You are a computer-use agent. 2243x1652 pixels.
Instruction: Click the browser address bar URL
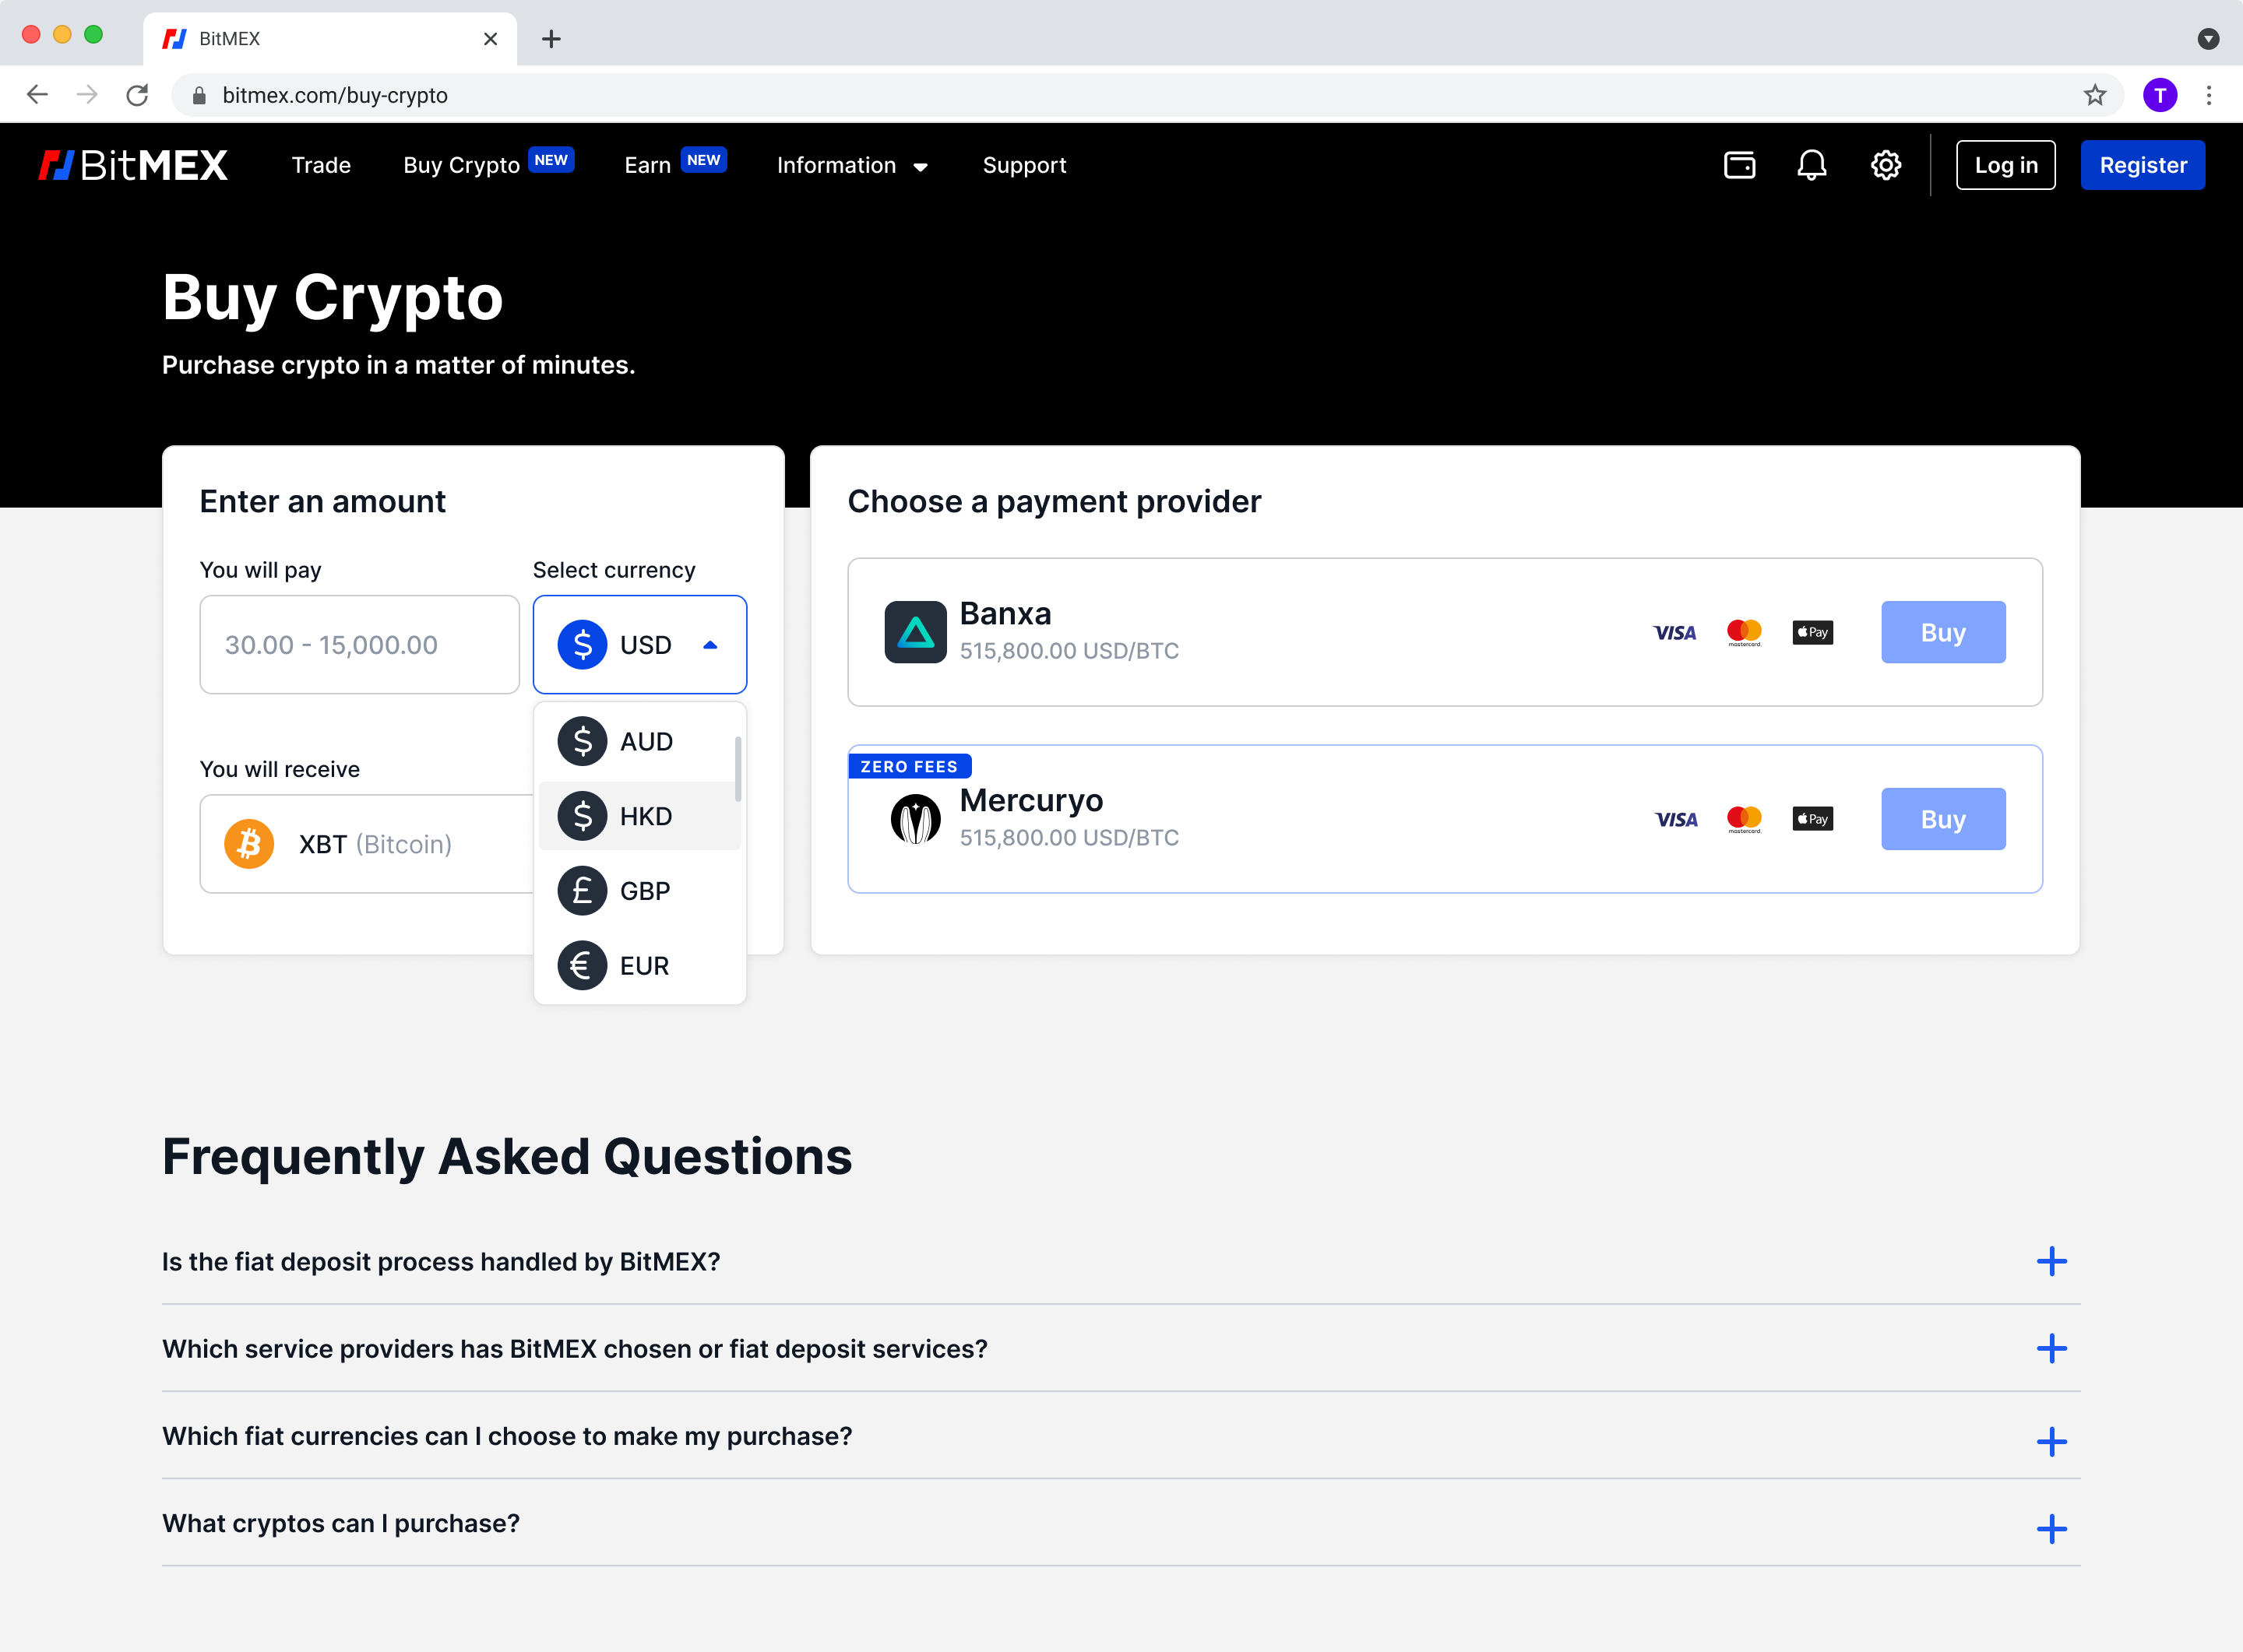[x=335, y=95]
